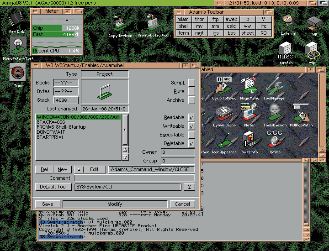Image resolution: width=329 pixels, height=251 pixels.
Task: Click the tooltype edit string field
Action: click(152, 169)
